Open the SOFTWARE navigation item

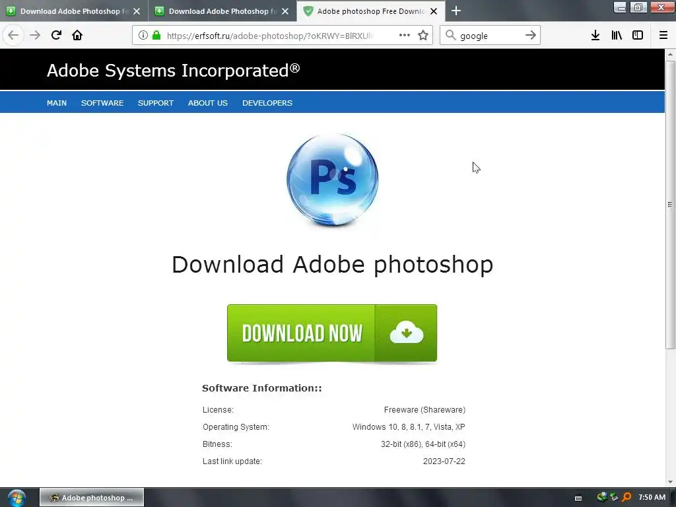click(x=102, y=103)
